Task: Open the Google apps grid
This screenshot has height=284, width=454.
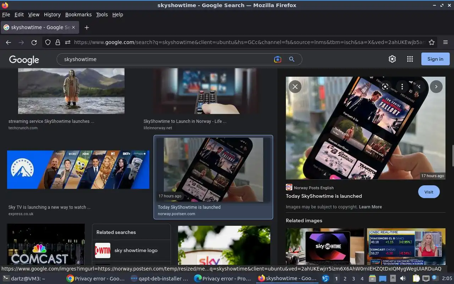Action: pyautogui.click(x=410, y=59)
